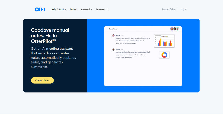
Task: Select the first participant avatar in meeting header
Action: [x=172, y=29]
